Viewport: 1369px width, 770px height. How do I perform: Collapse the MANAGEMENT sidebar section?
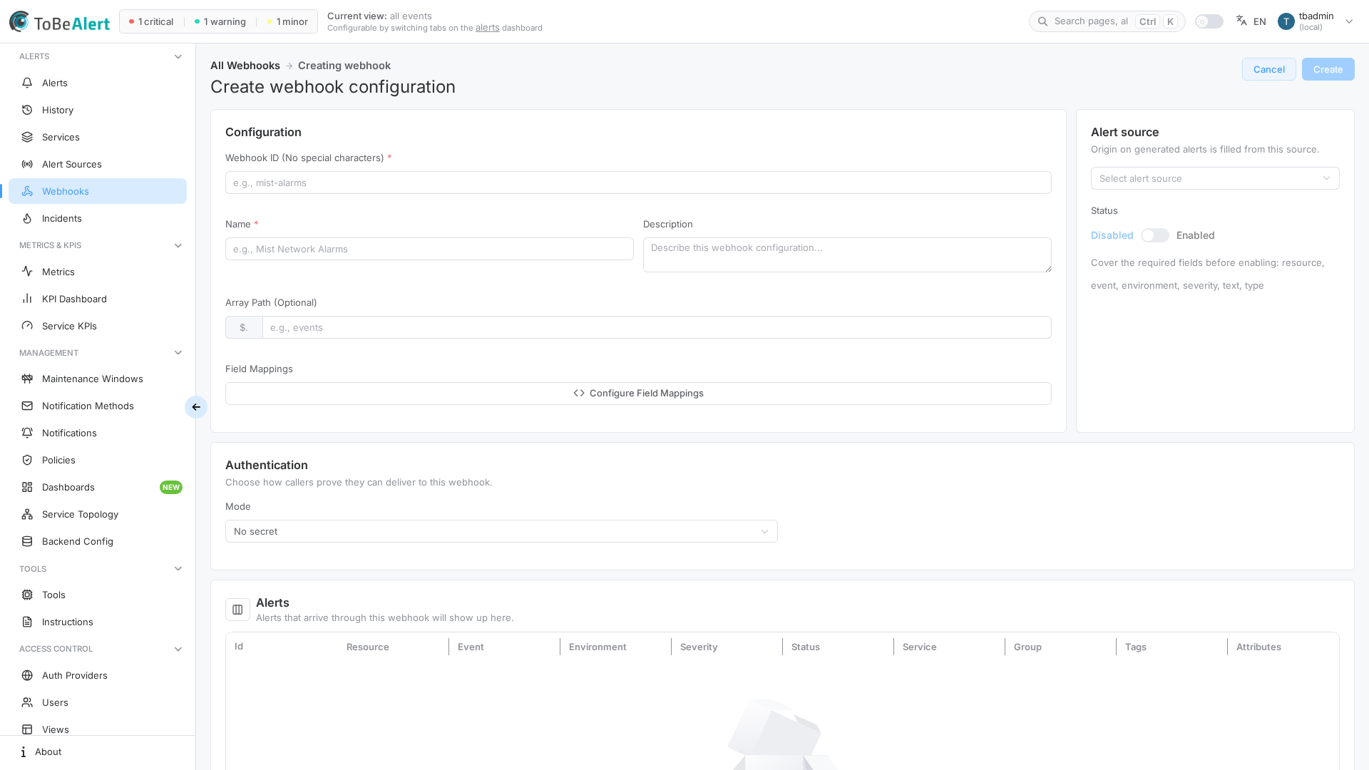point(178,353)
